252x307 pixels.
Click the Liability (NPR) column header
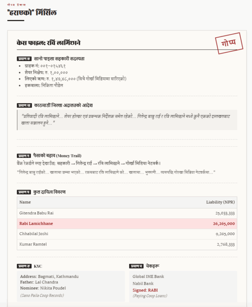(220, 202)
